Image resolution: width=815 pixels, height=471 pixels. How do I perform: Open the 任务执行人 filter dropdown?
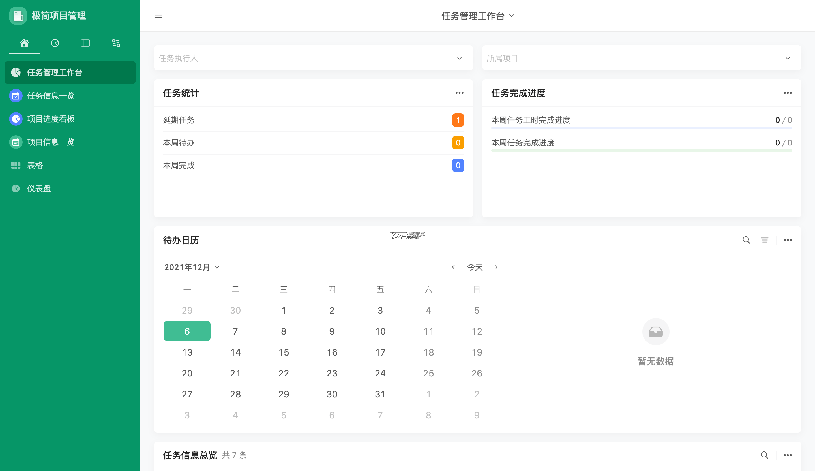(x=313, y=58)
